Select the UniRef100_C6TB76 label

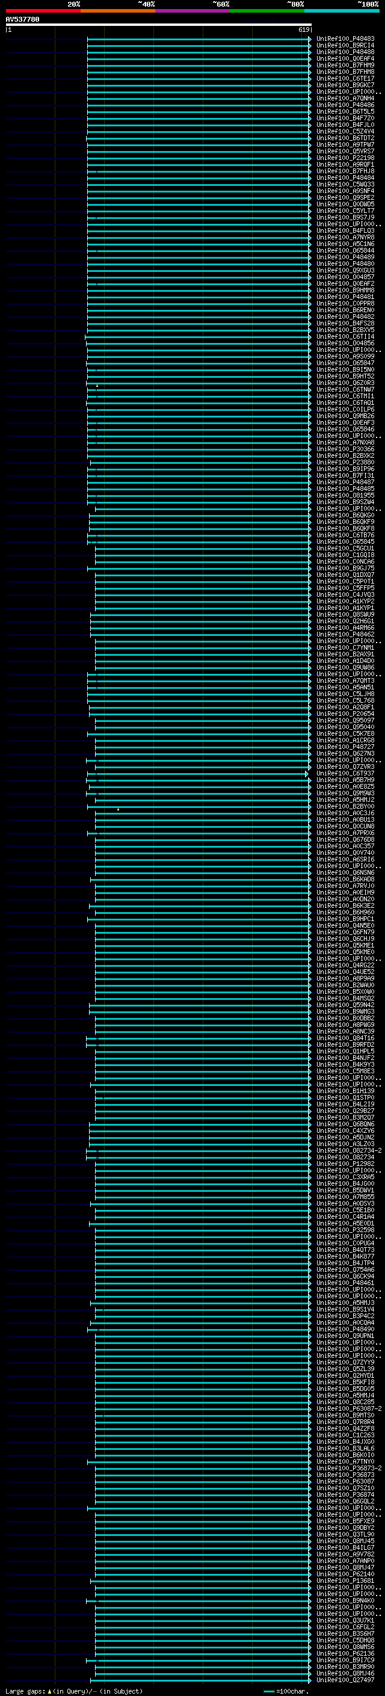tap(345, 535)
